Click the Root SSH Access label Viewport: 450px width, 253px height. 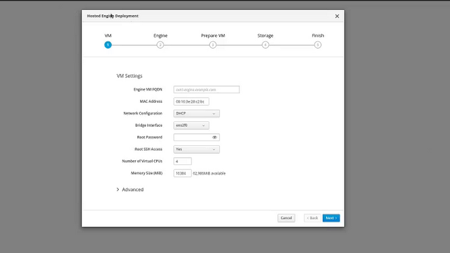click(149, 149)
